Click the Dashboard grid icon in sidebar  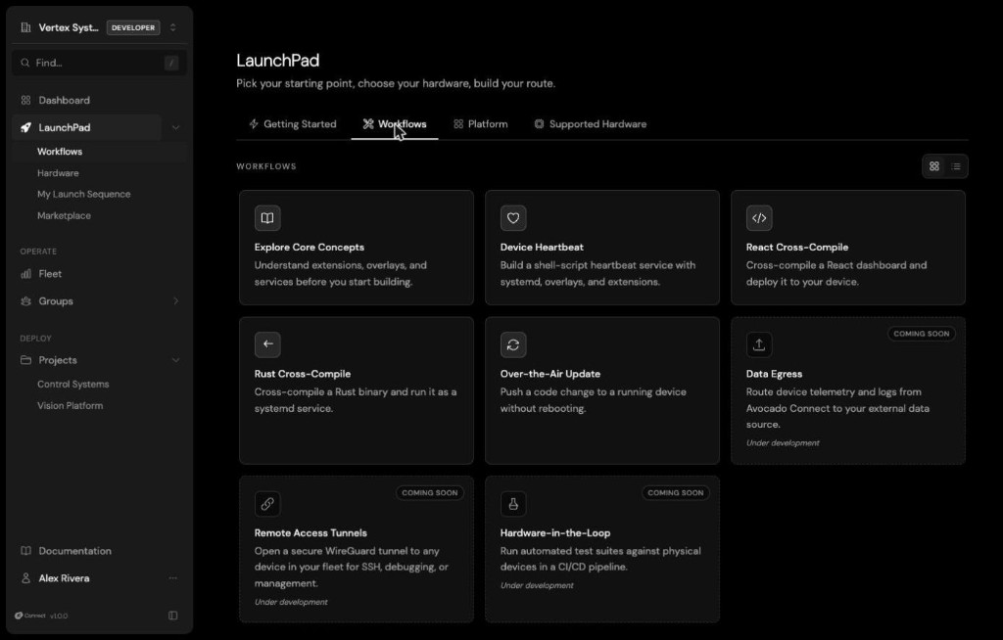tap(25, 101)
